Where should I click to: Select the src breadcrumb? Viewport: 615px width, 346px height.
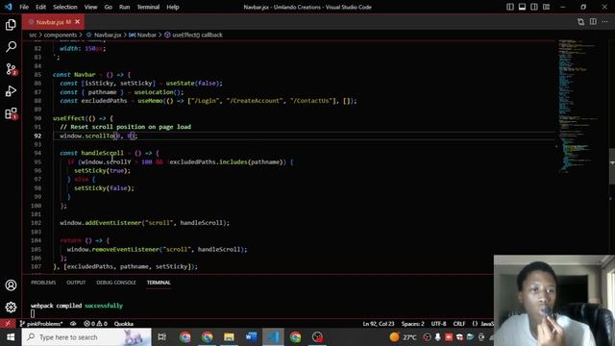(33, 35)
